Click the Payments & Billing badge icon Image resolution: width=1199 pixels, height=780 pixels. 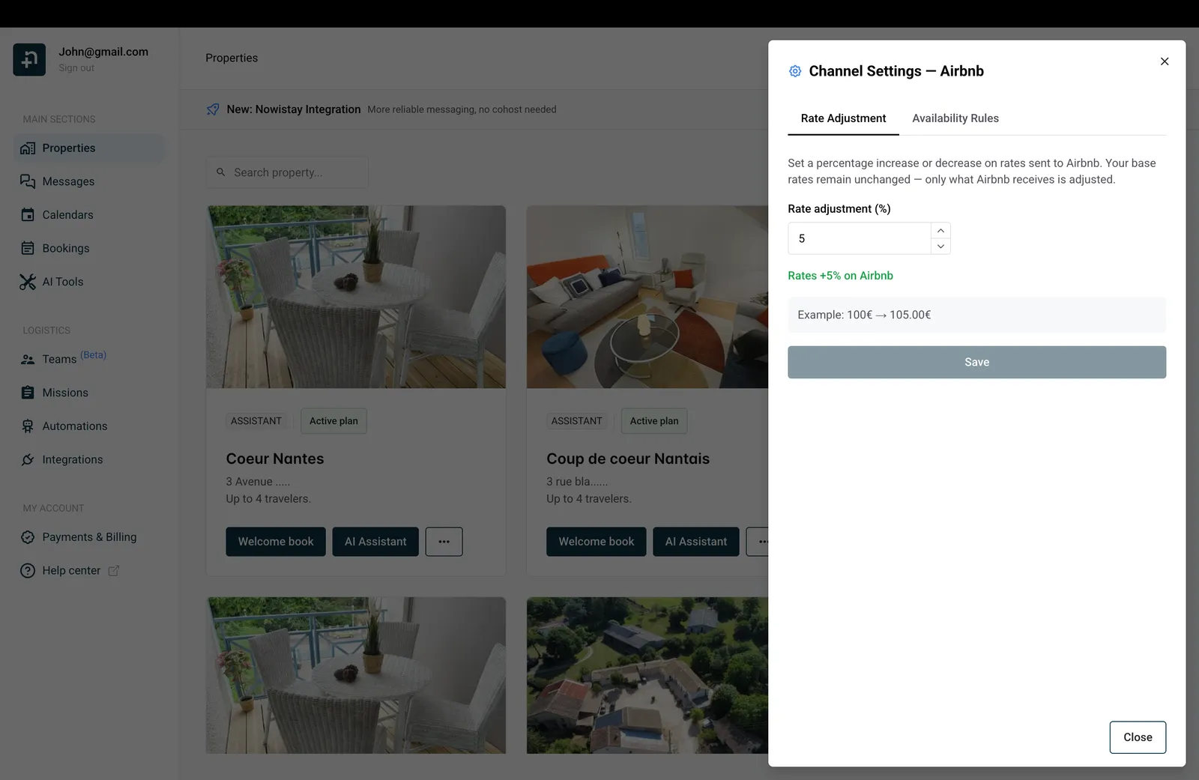28,537
